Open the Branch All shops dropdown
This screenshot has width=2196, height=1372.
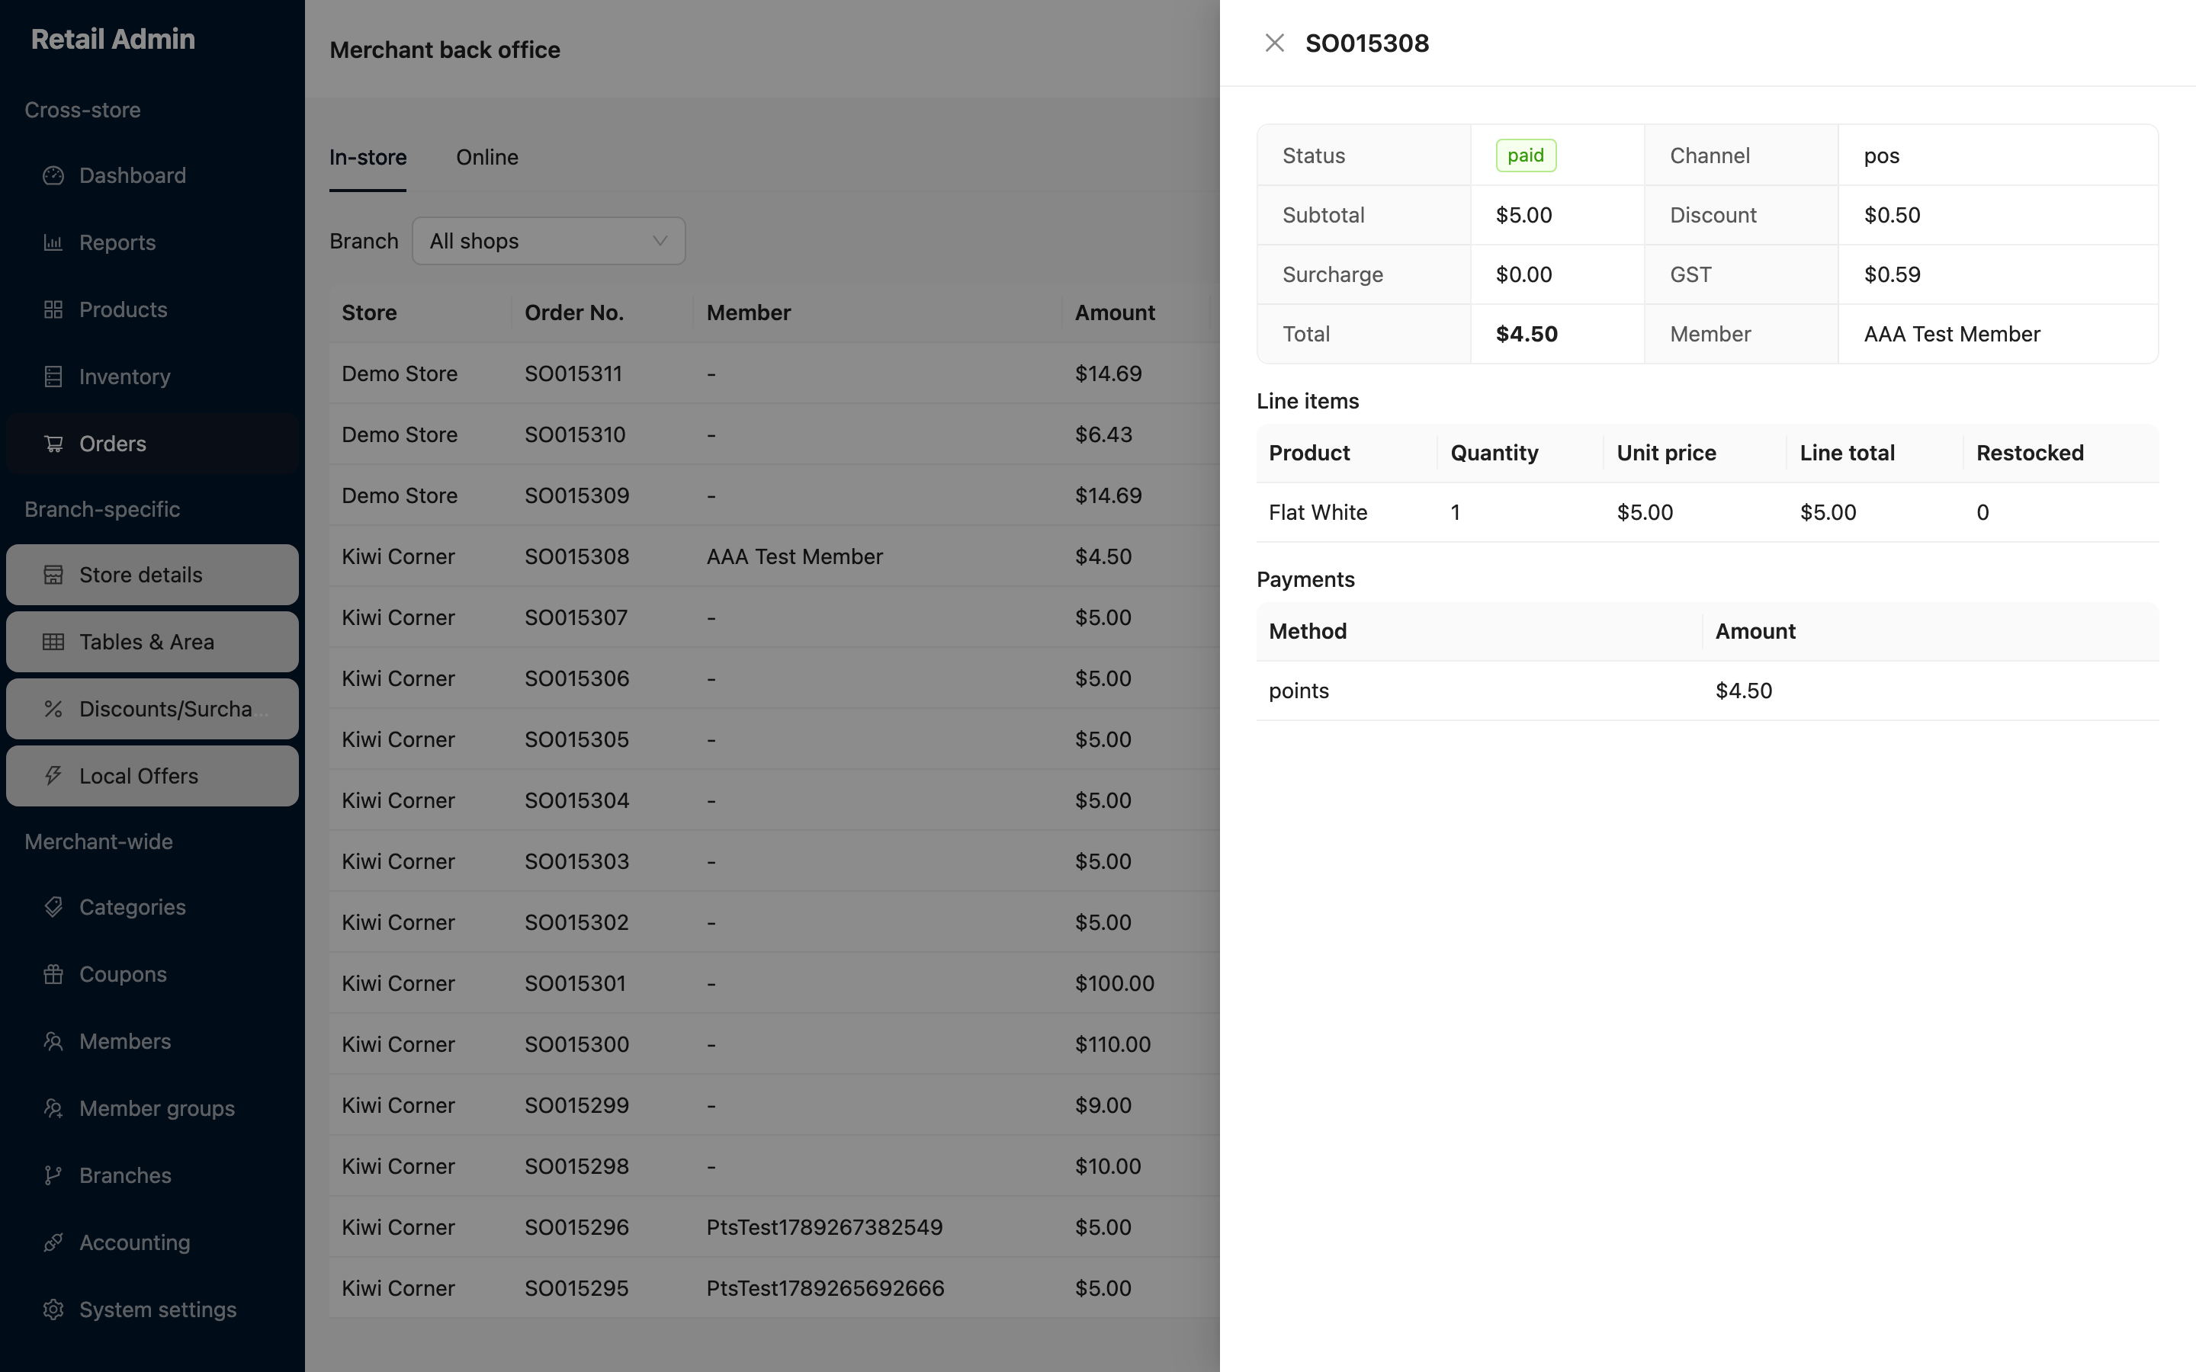click(x=548, y=240)
